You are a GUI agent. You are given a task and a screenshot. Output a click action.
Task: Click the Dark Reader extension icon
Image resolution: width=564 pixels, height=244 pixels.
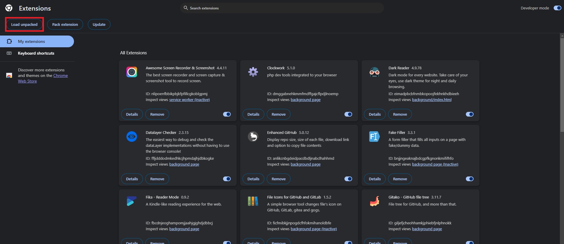375,72
